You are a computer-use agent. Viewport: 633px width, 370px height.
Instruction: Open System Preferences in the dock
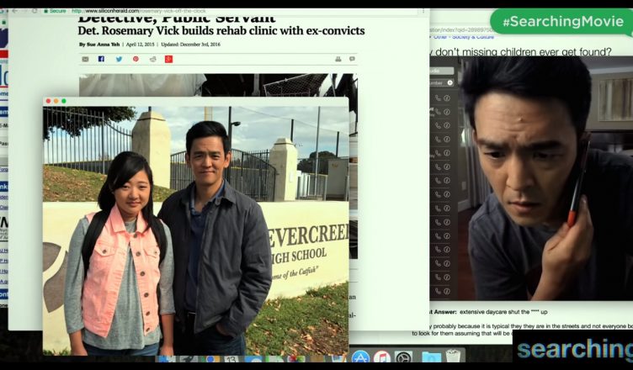coord(404,358)
